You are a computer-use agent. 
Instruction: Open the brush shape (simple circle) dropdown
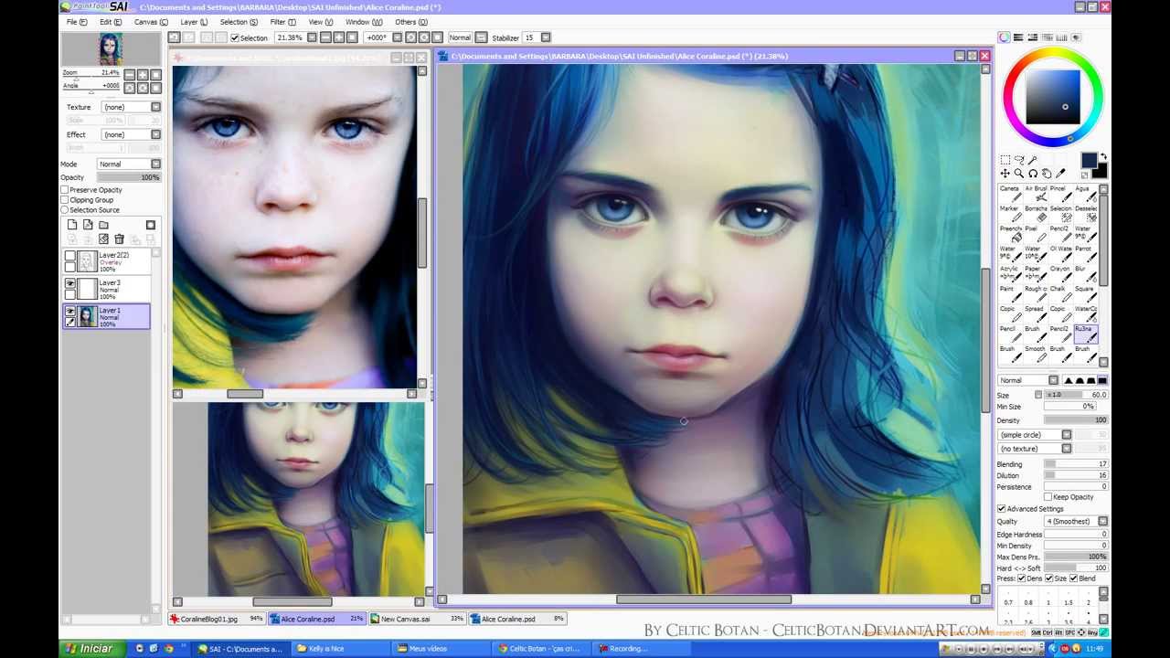click(1035, 435)
